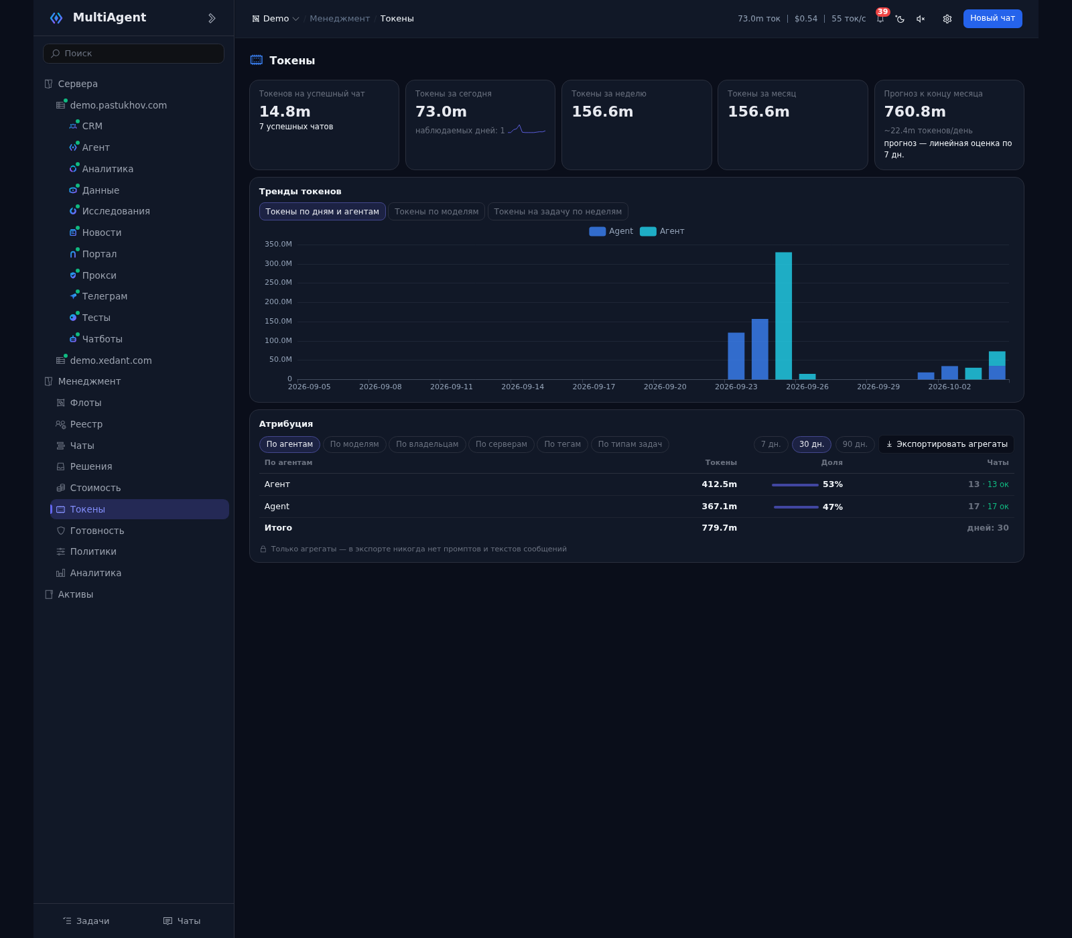Open the CRM agent icon in sidebar
This screenshot has width=1072, height=938.
click(73, 126)
